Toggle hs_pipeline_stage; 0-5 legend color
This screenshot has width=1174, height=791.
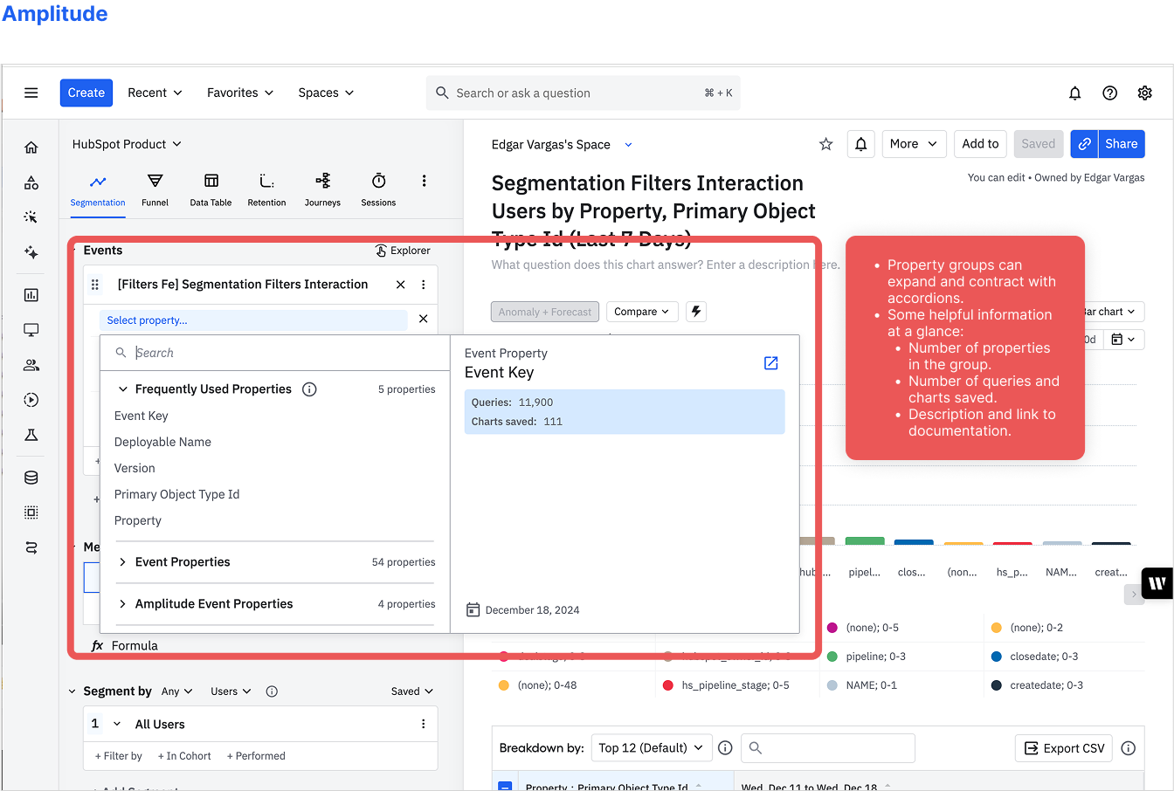[x=668, y=685]
